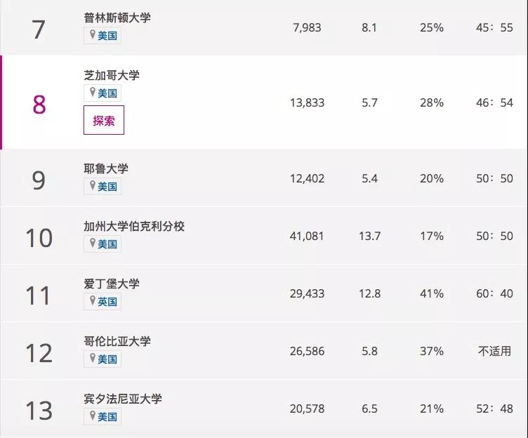This screenshot has width=528, height=438.
Task: Click location pin icon under 爱丁堡大学
Action: [x=91, y=301]
